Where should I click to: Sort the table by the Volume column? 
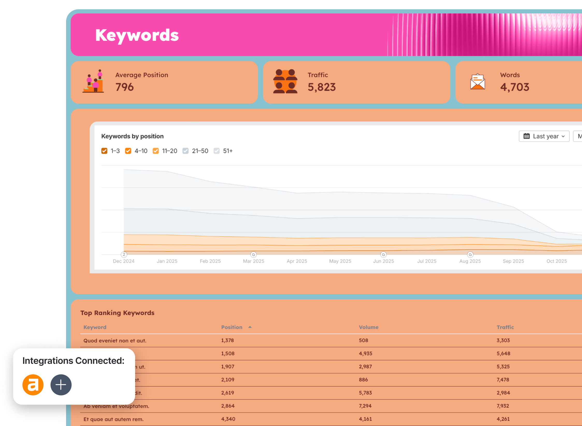(369, 327)
